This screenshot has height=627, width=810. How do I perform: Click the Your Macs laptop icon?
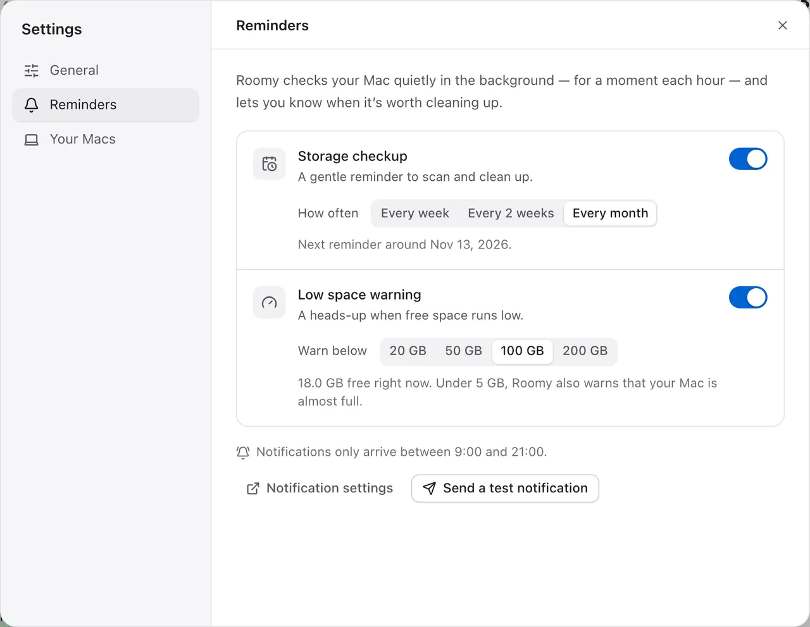(32, 140)
